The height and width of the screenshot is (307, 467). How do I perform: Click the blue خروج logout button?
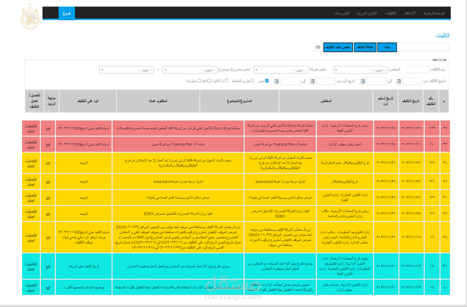pyautogui.click(x=67, y=14)
